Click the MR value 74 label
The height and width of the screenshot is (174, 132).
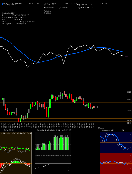[69, 168]
